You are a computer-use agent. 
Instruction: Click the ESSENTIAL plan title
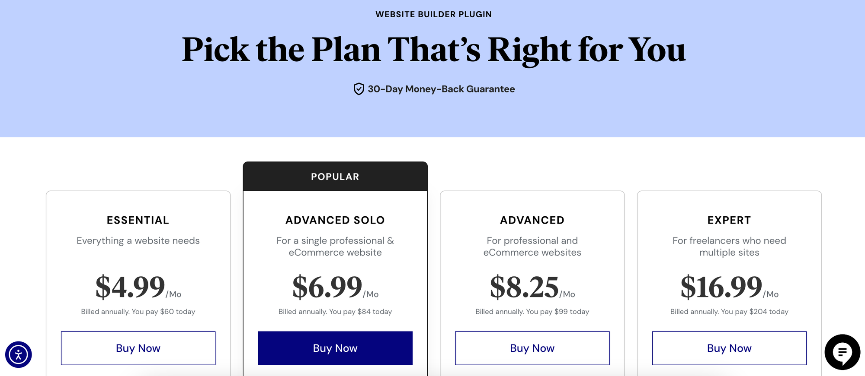(x=138, y=220)
